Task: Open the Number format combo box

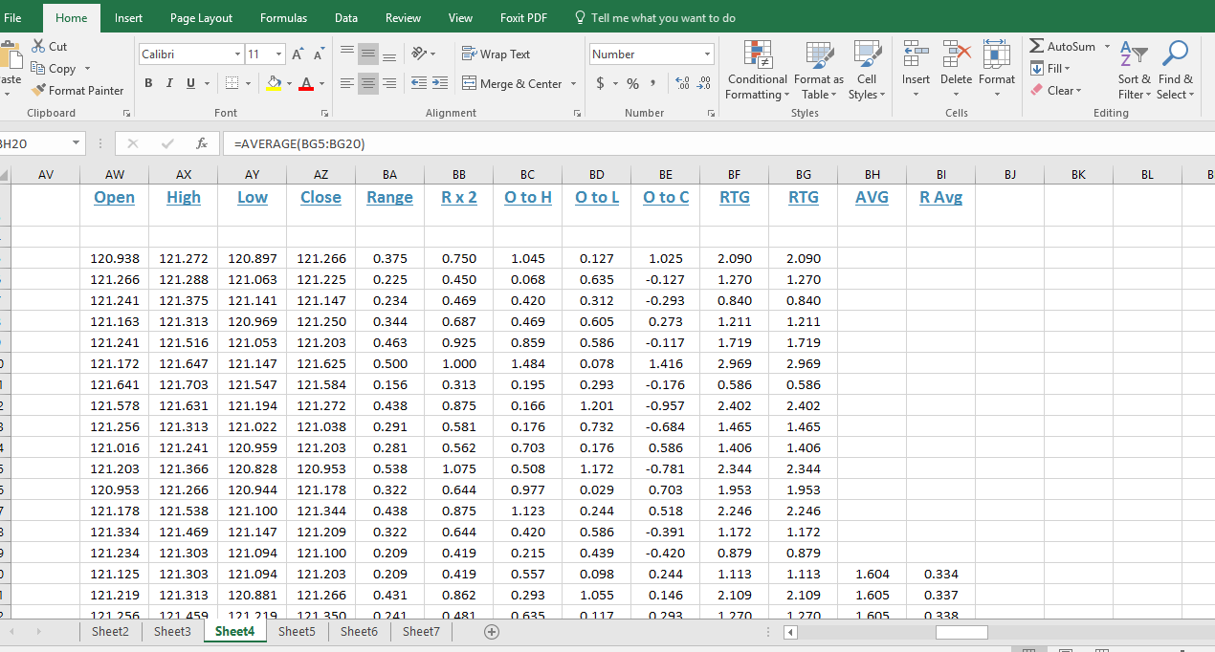Action: point(652,54)
